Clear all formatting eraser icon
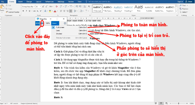This screenshot has height=105, width=195. [x=57, y=7]
